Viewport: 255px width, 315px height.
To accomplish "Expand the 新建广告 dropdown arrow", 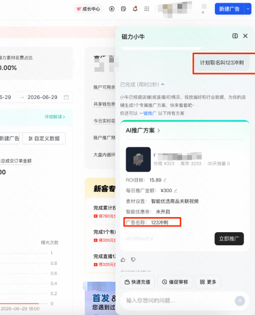I will (x=248, y=9).
